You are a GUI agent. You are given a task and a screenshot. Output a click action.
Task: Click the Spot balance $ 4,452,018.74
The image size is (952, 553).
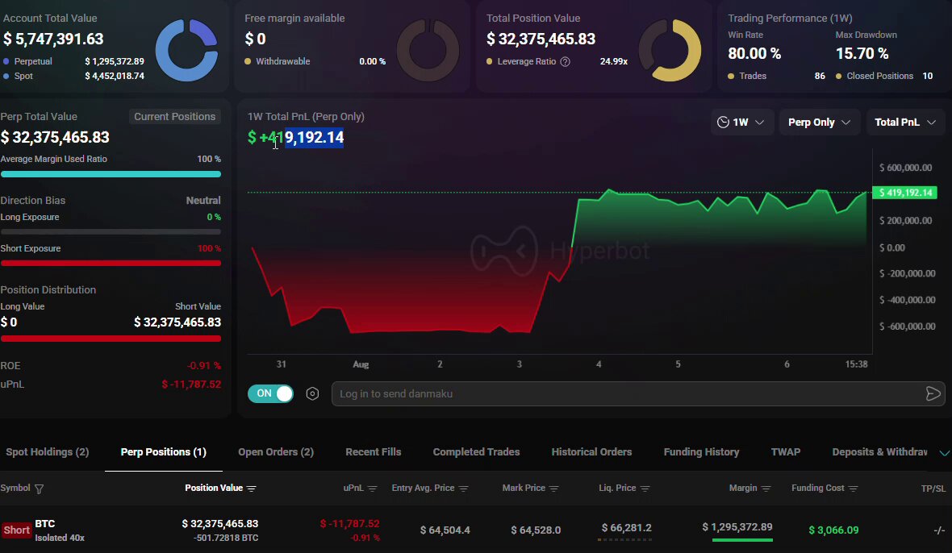point(115,76)
